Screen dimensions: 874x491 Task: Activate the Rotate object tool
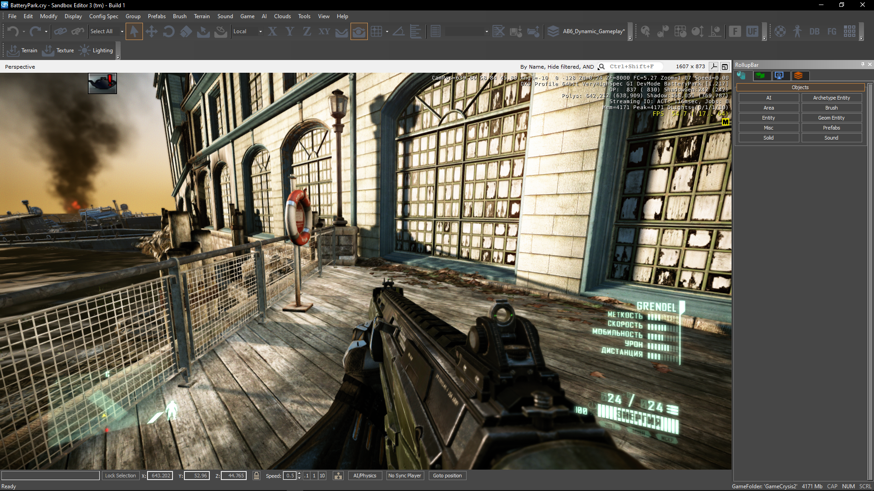click(x=168, y=31)
